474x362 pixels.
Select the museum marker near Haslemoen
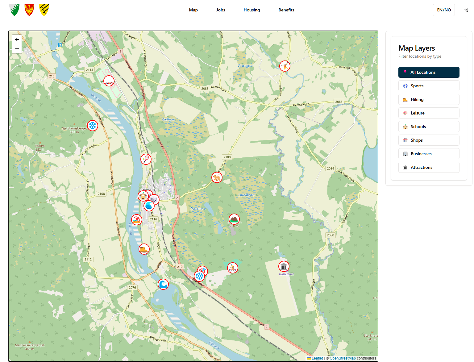[284, 266]
